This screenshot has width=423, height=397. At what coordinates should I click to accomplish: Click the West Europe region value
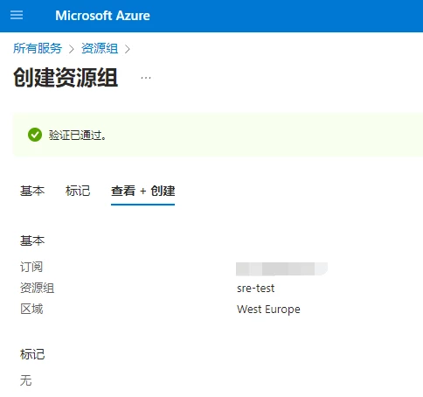point(268,310)
